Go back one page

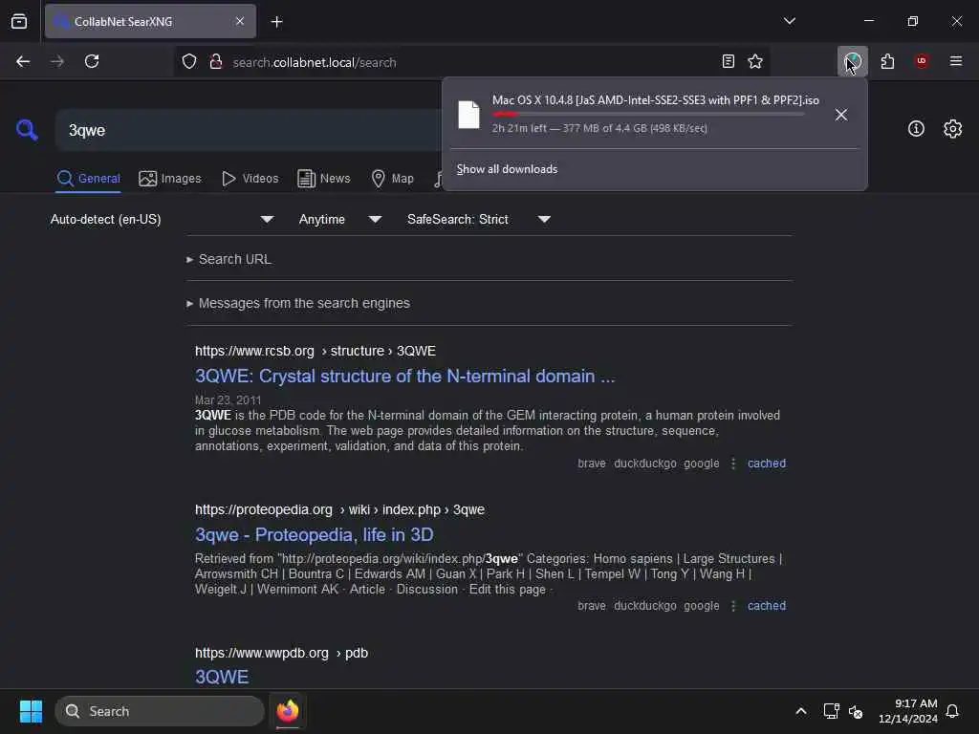click(x=23, y=61)
